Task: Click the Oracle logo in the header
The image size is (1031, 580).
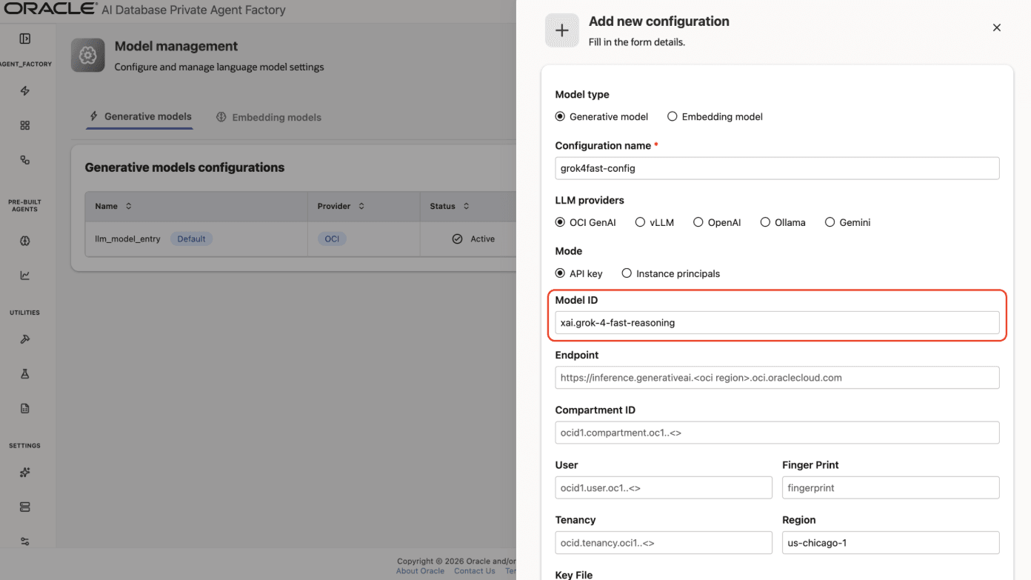Action: coord(50,9)
